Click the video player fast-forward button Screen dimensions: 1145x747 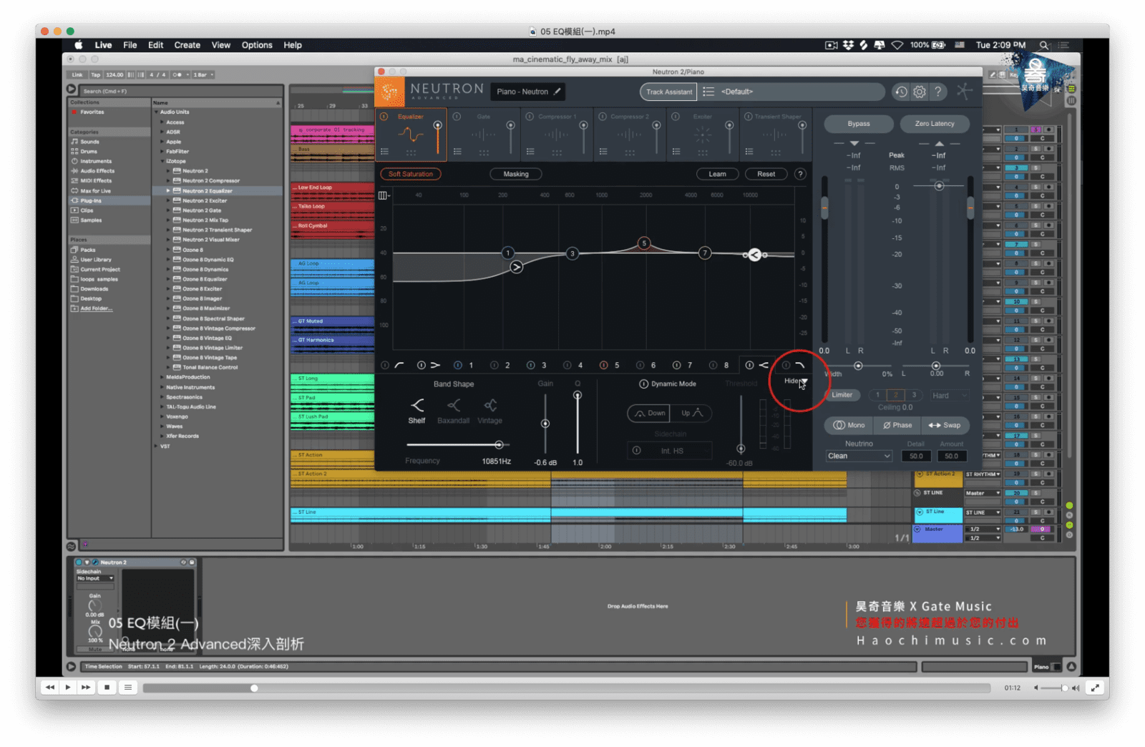(86, 688)
